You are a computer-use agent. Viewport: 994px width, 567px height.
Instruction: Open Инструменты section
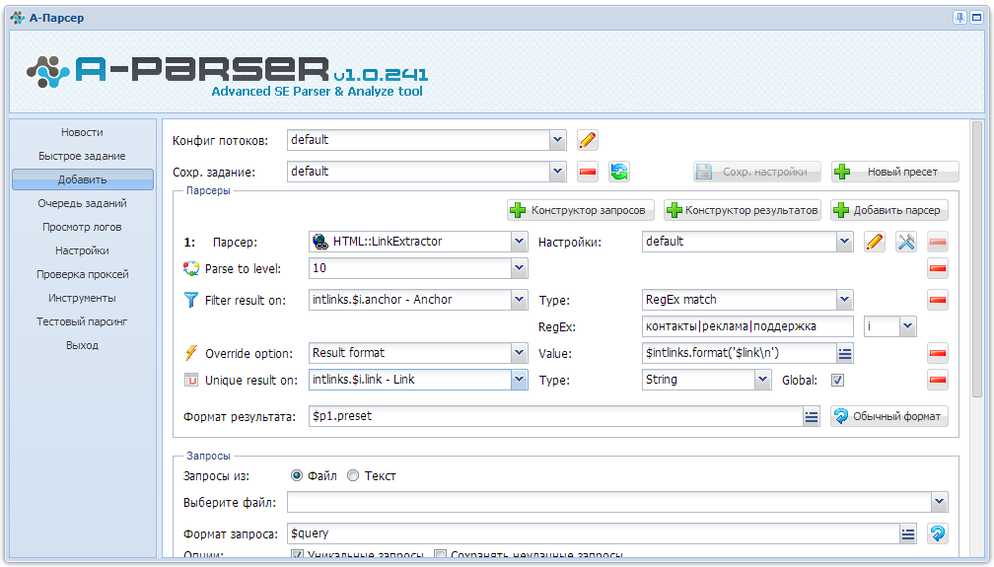click(x=82, y=298)
